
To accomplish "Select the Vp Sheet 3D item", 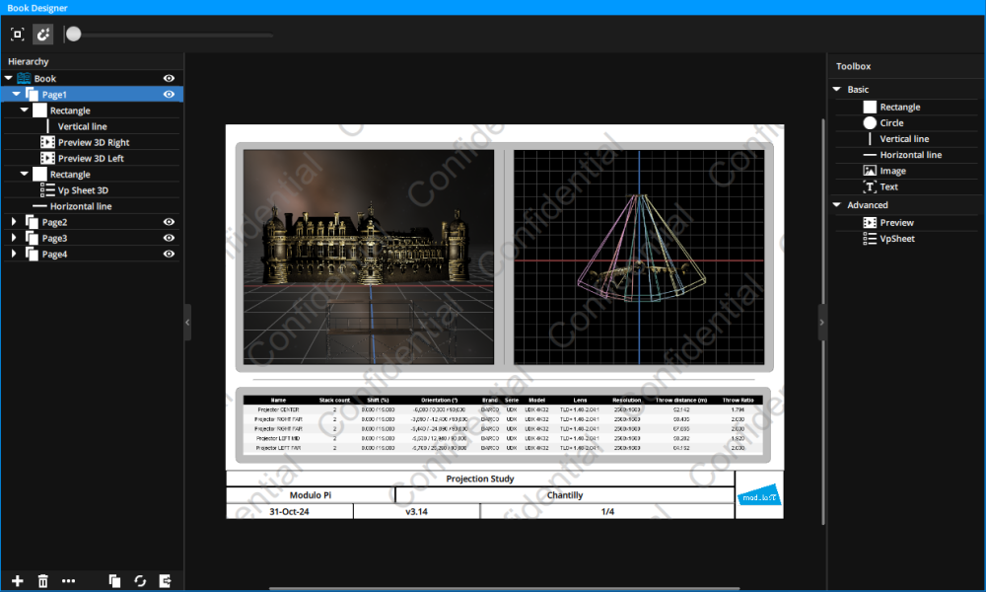I will (83, 190).
